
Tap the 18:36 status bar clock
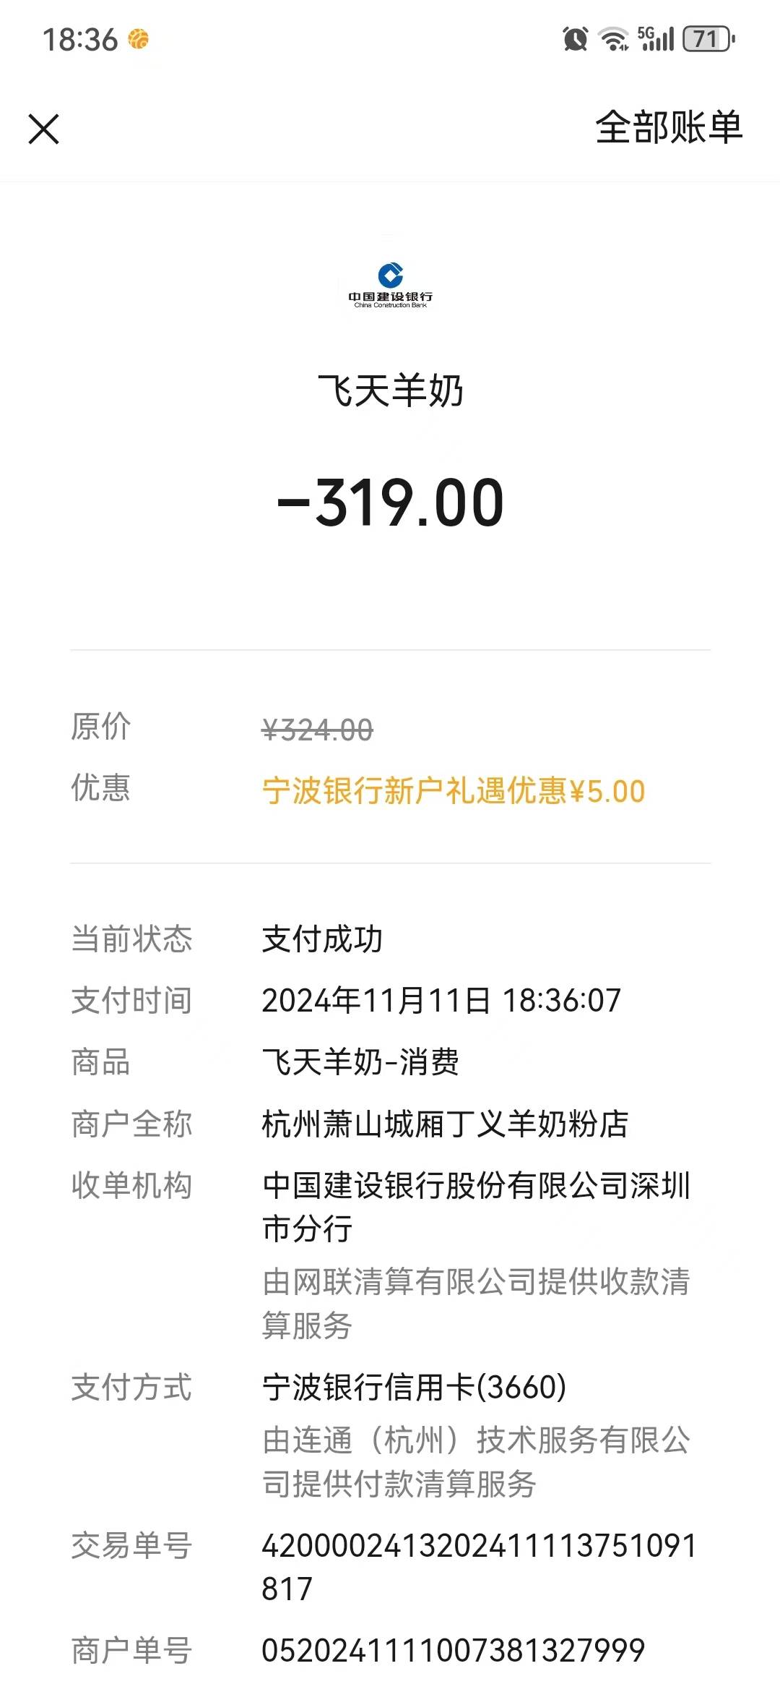pos(79,40)
